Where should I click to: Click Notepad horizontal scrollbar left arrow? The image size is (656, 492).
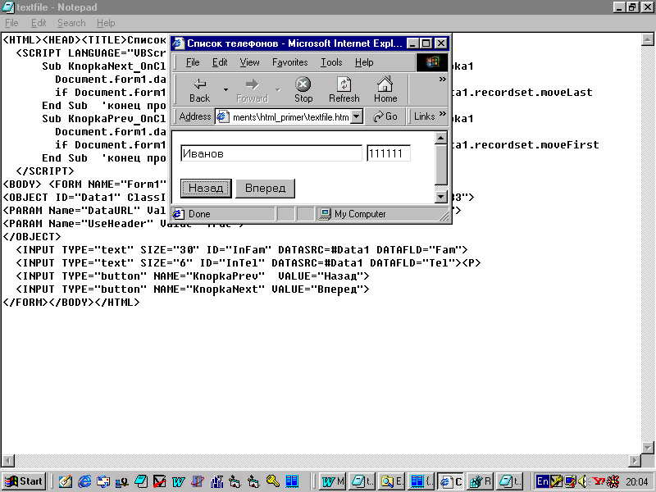pyautogui.click(x=8, y=461)
